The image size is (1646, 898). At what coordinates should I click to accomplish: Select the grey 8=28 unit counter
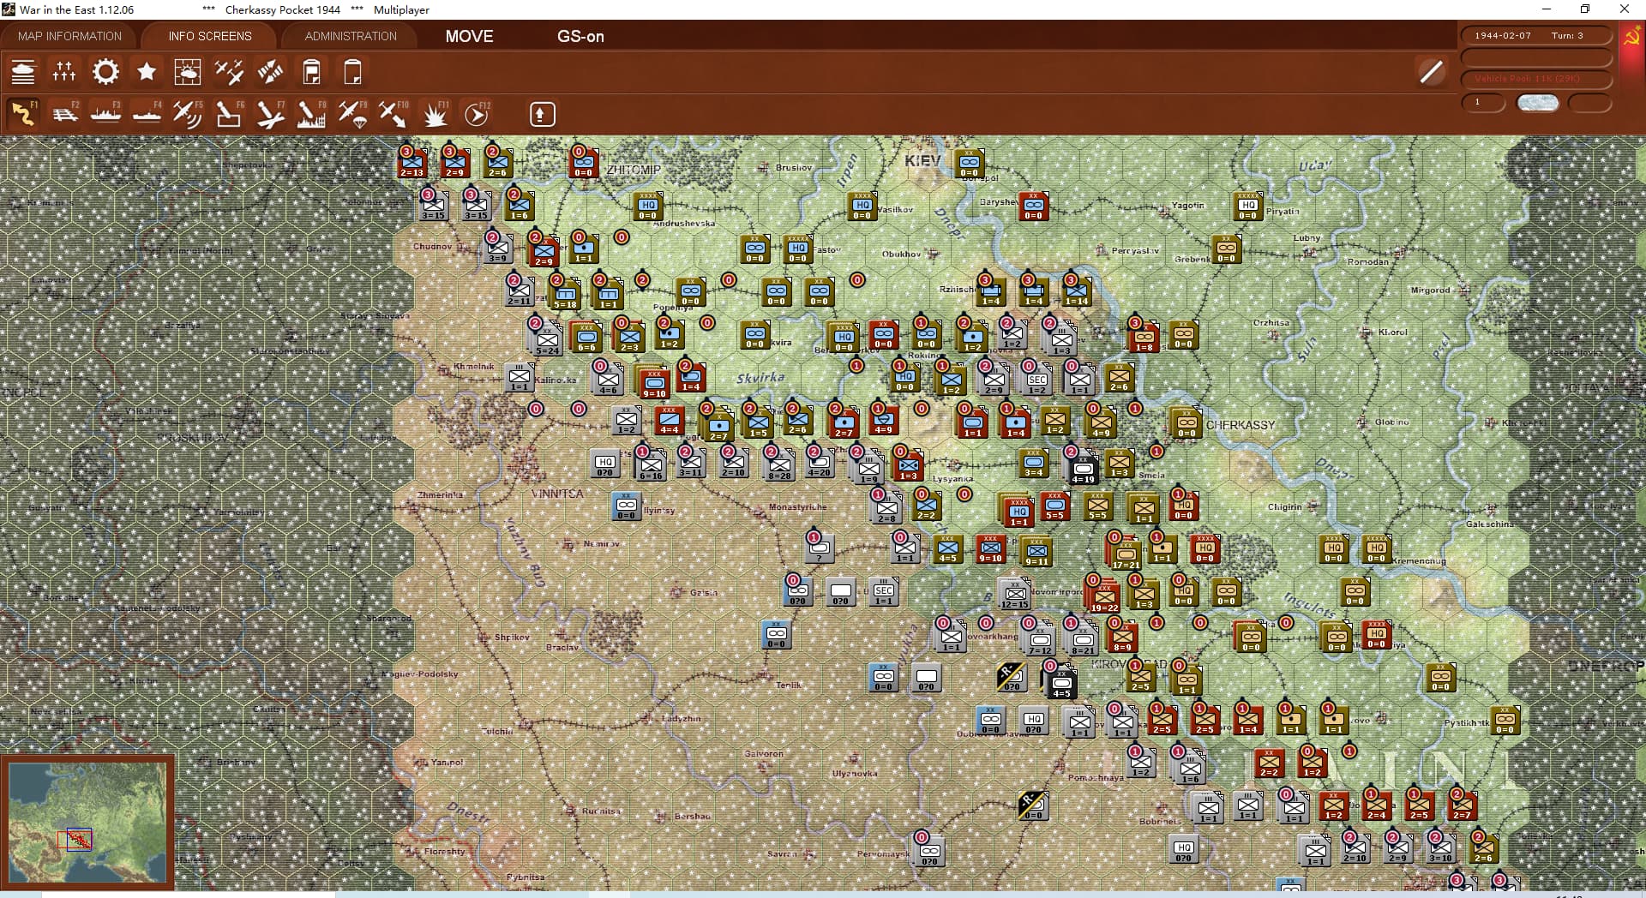coord(779,466)
